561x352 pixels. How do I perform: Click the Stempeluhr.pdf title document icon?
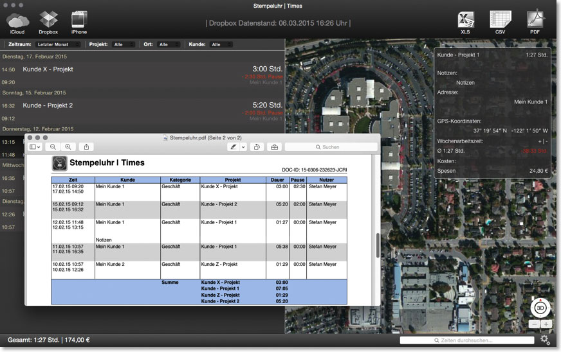[x=165, y=137]
